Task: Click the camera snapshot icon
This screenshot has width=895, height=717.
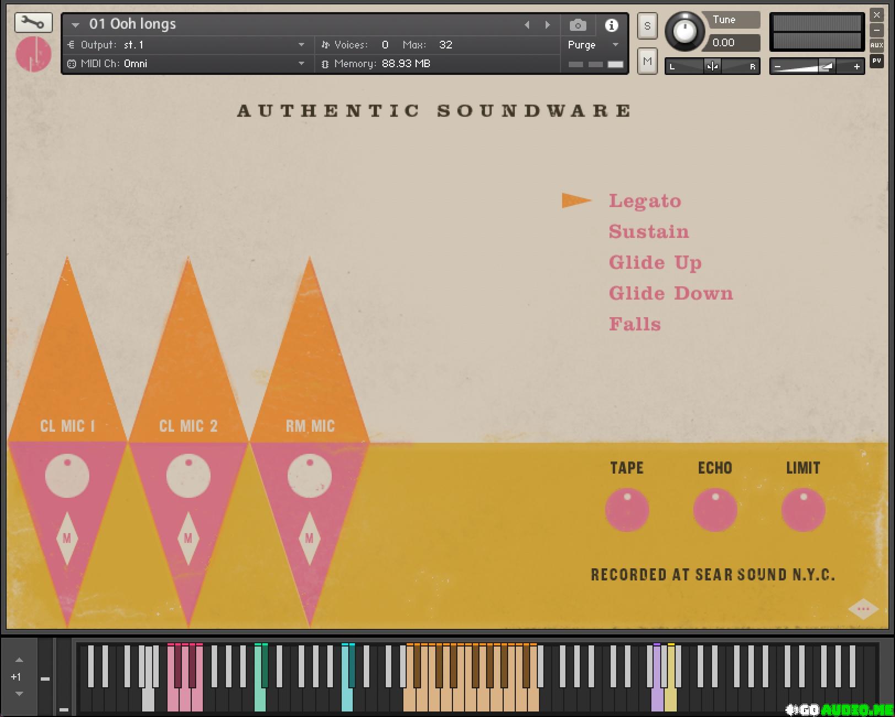Action: 578,25
